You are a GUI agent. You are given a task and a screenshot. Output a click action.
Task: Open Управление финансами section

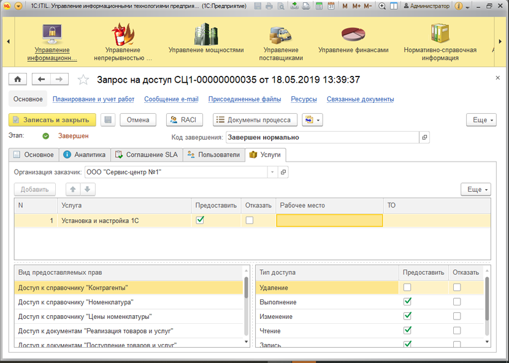[353, 42]
